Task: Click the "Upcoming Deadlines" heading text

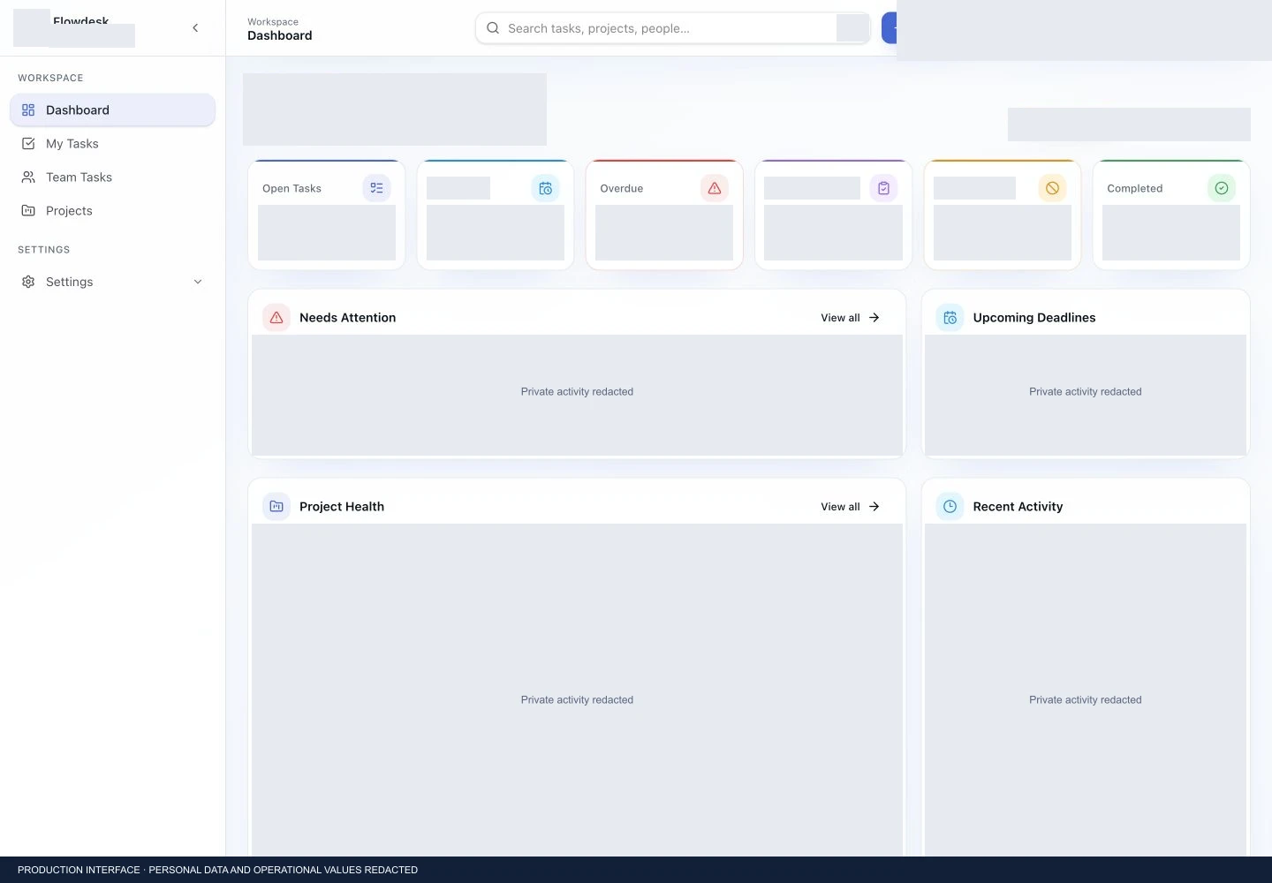Action: pos(1034,318)
